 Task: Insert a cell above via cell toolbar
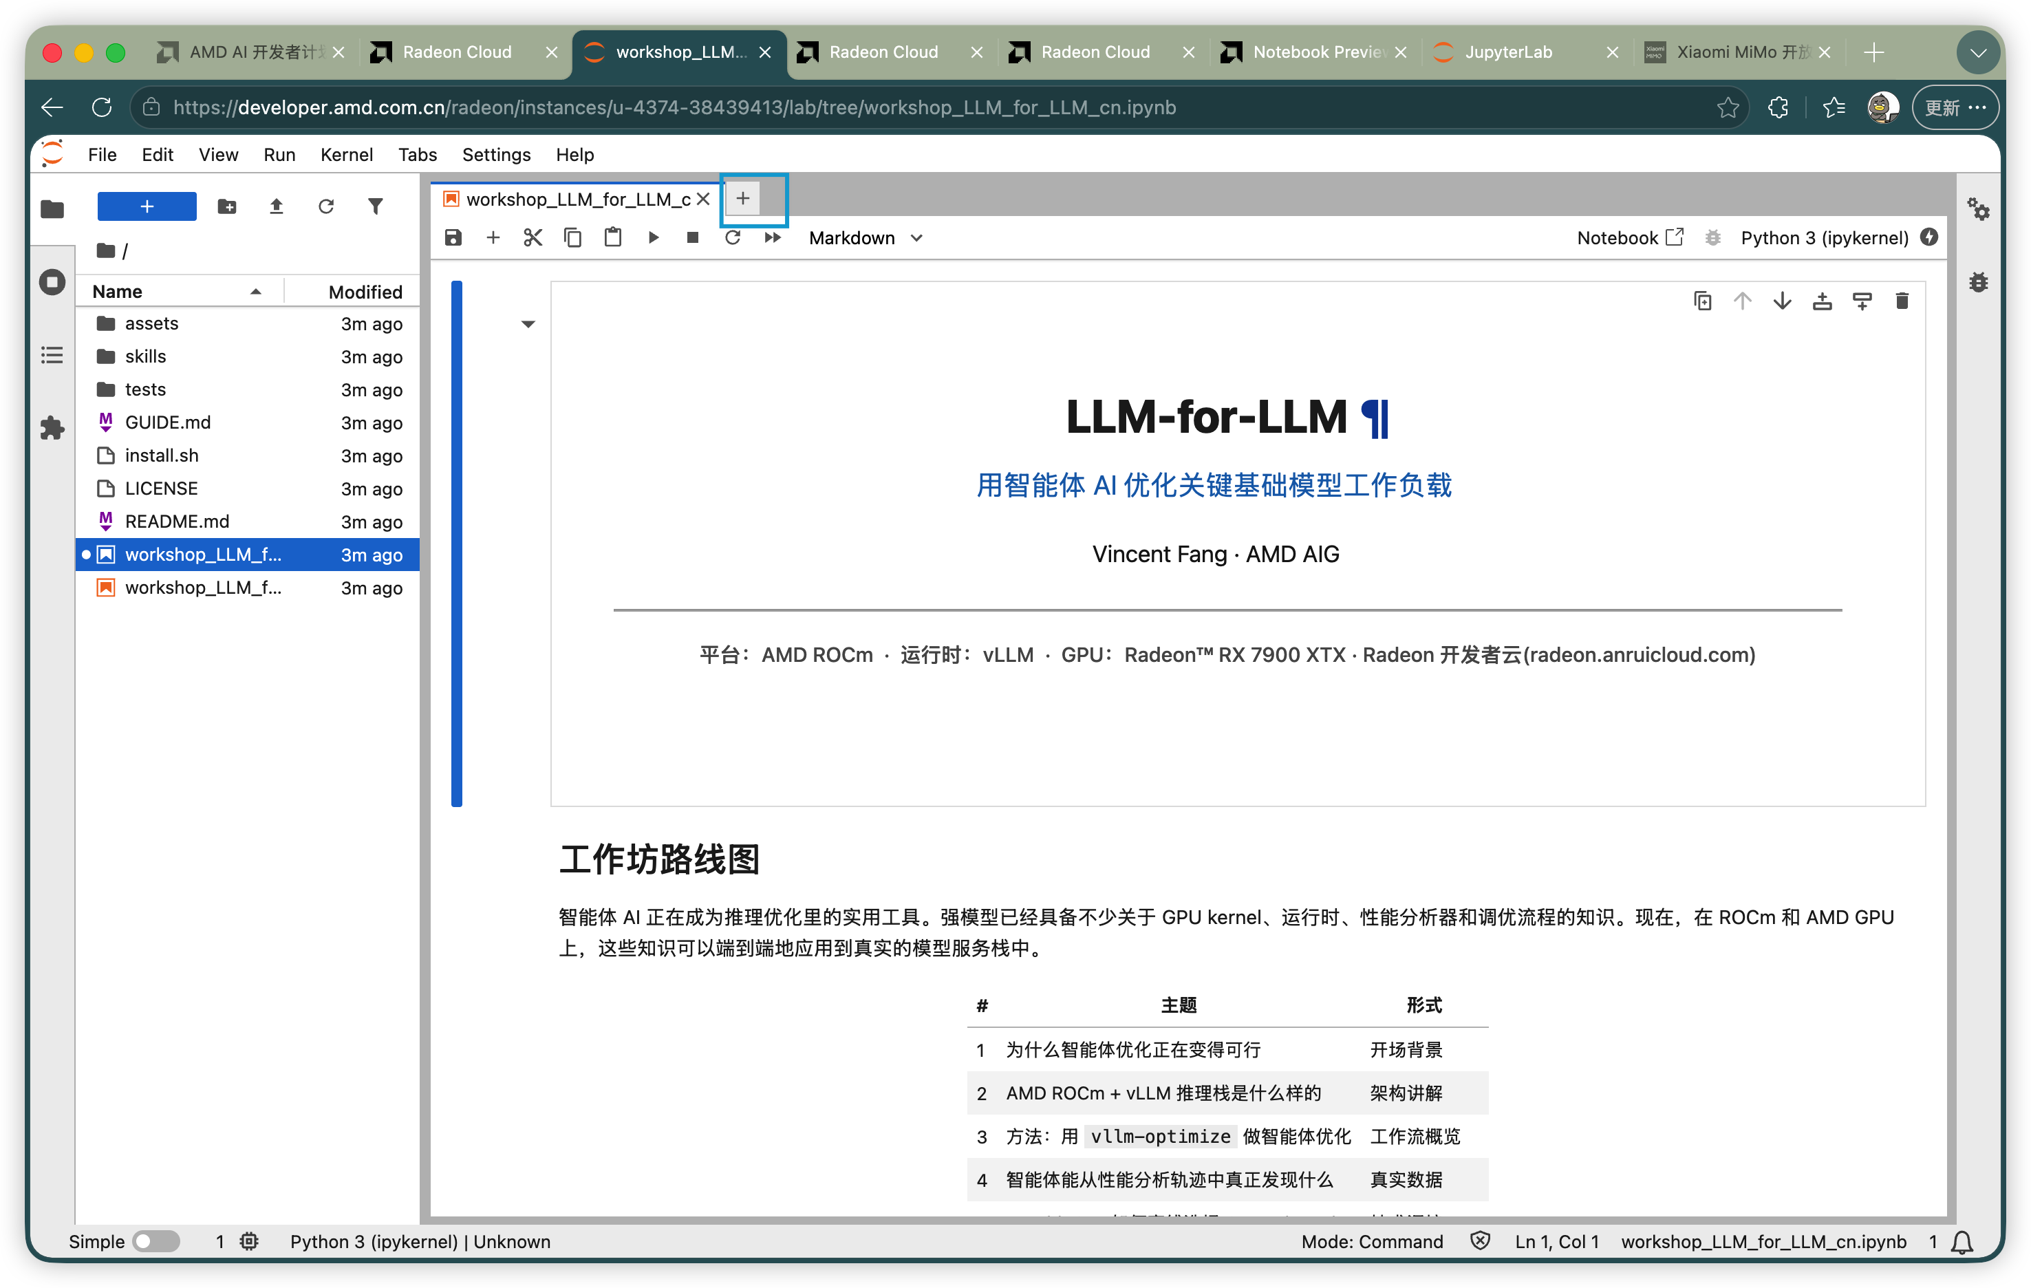(x=1822, y=301)
